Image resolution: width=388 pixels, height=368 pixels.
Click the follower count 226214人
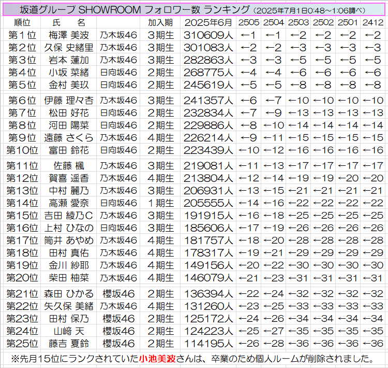(208, 138)
